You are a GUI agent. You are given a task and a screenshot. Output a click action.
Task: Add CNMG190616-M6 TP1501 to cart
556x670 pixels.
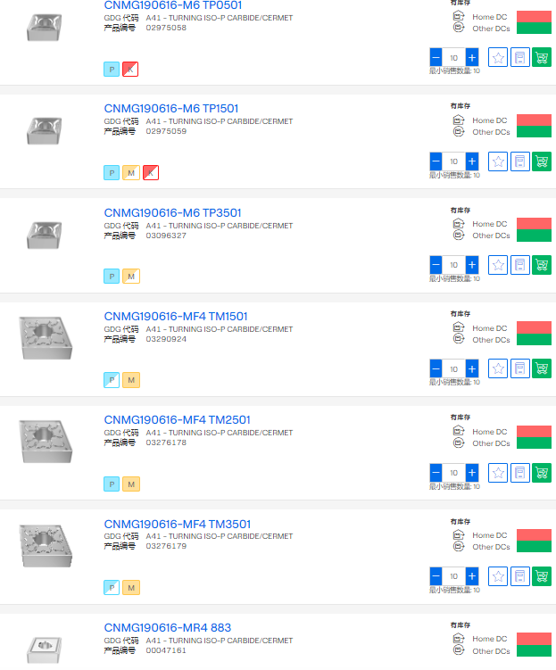[541, 161]
